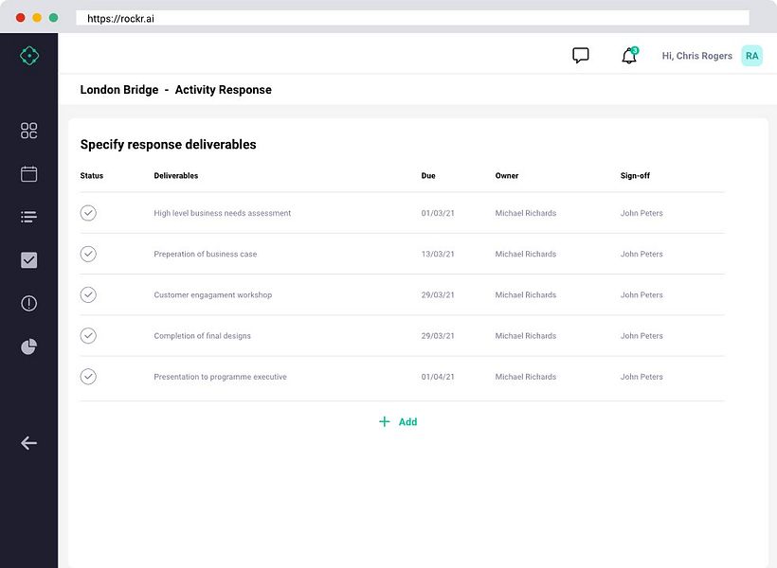Click the Hi, Chris Rogers greeting
The image size is (777, 568).
696,56
